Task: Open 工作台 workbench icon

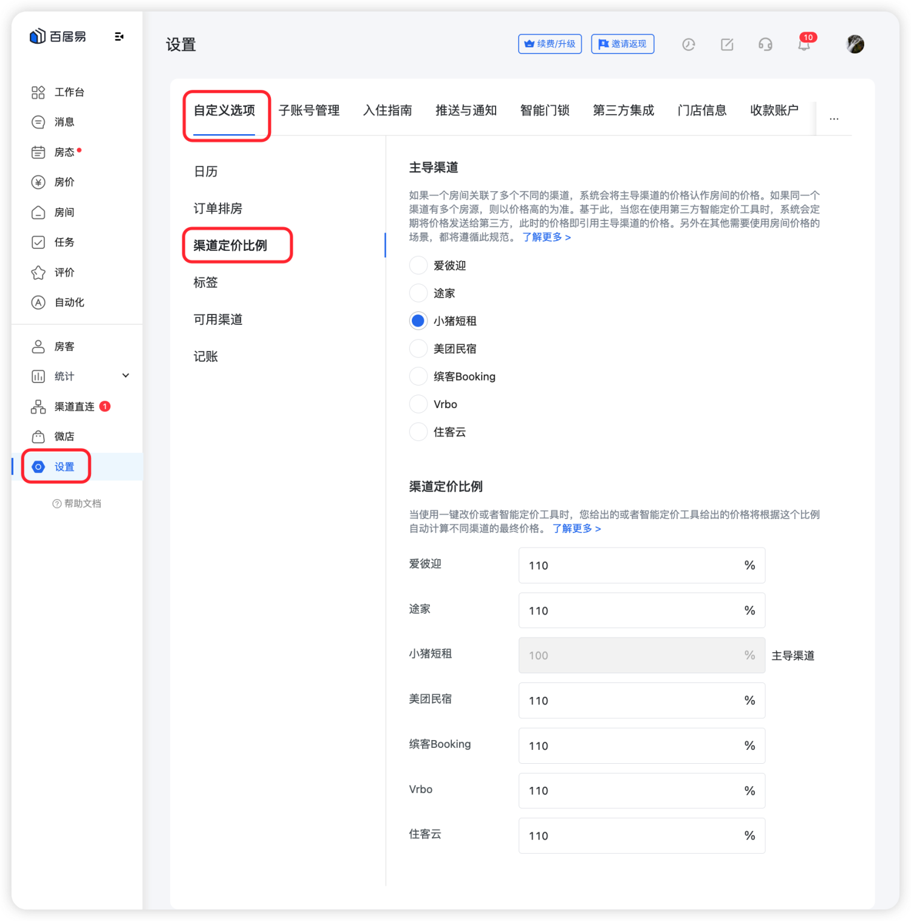Action: pyautogui.click(x=38, y=92)
